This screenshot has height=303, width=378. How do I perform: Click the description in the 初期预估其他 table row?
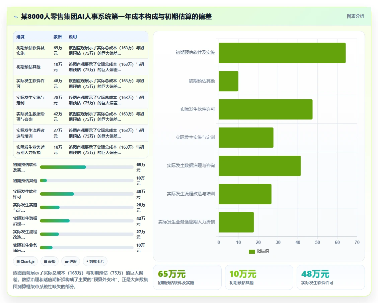point(106,67)
